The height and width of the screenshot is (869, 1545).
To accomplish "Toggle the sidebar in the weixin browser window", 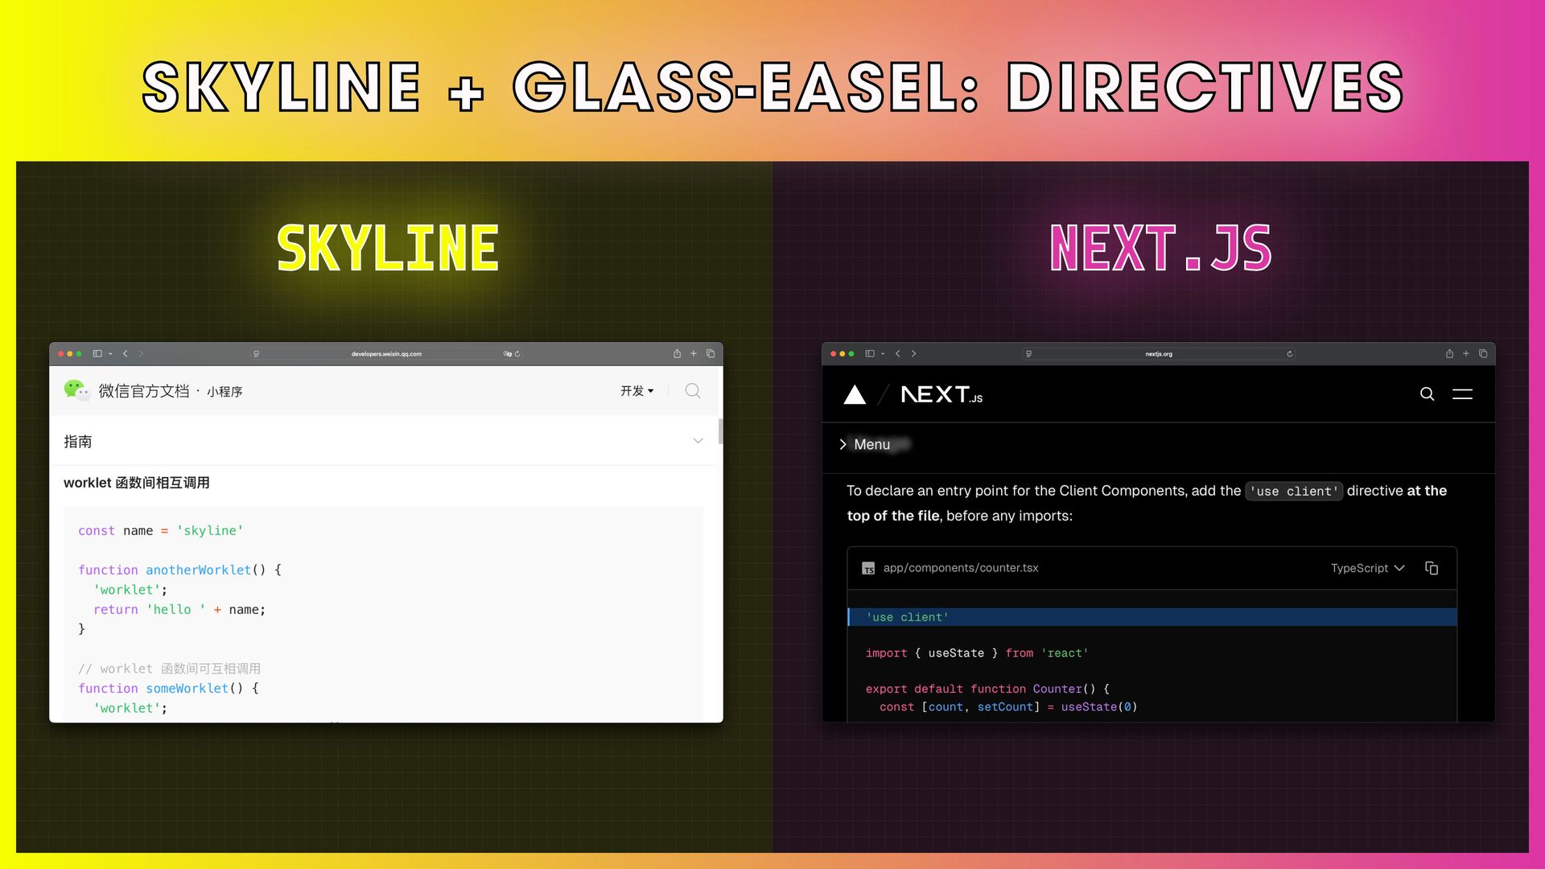I will [x=97, y=353].
